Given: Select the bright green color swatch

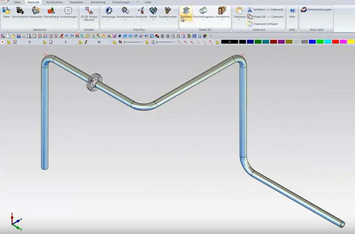Looking at the screenshot, I should [x=320, y=42].
